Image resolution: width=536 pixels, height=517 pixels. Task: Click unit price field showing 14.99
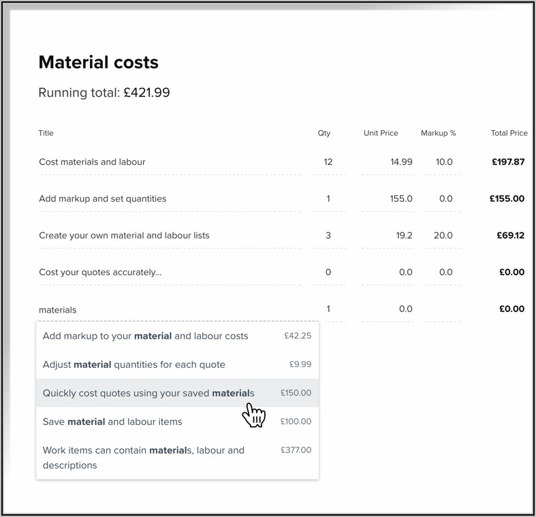(388, 162)
